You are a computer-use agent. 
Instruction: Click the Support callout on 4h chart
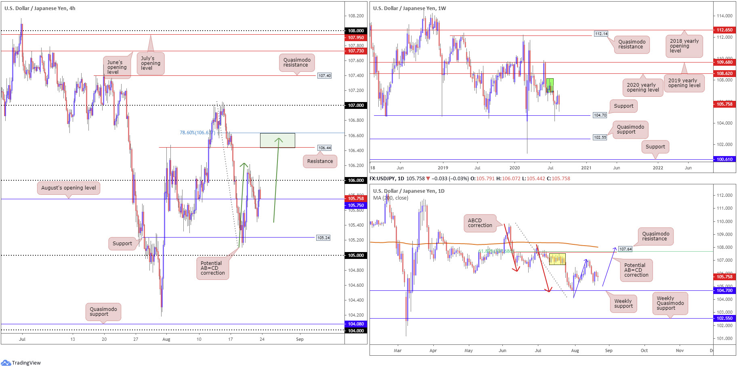click(x=122, y=244)
